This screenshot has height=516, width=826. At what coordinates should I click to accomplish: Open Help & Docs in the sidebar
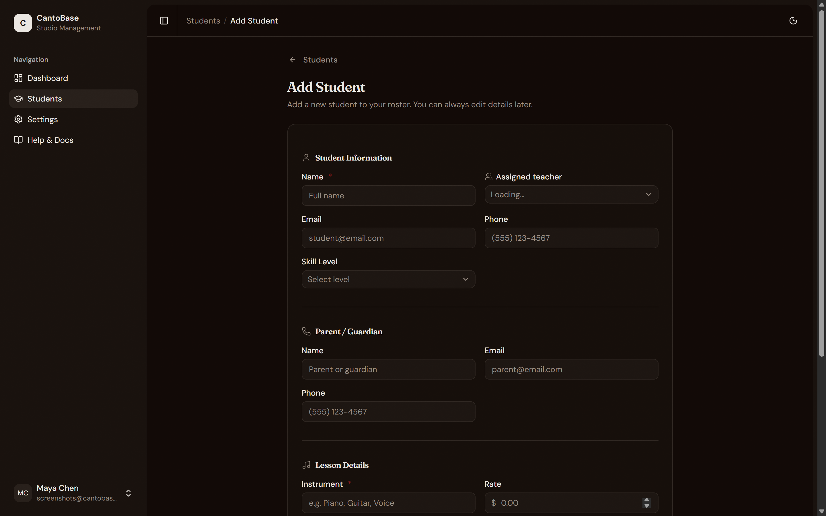point(73,140)
